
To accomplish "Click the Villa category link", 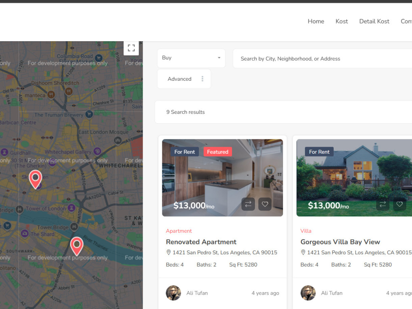I will [x=306, y=231].
